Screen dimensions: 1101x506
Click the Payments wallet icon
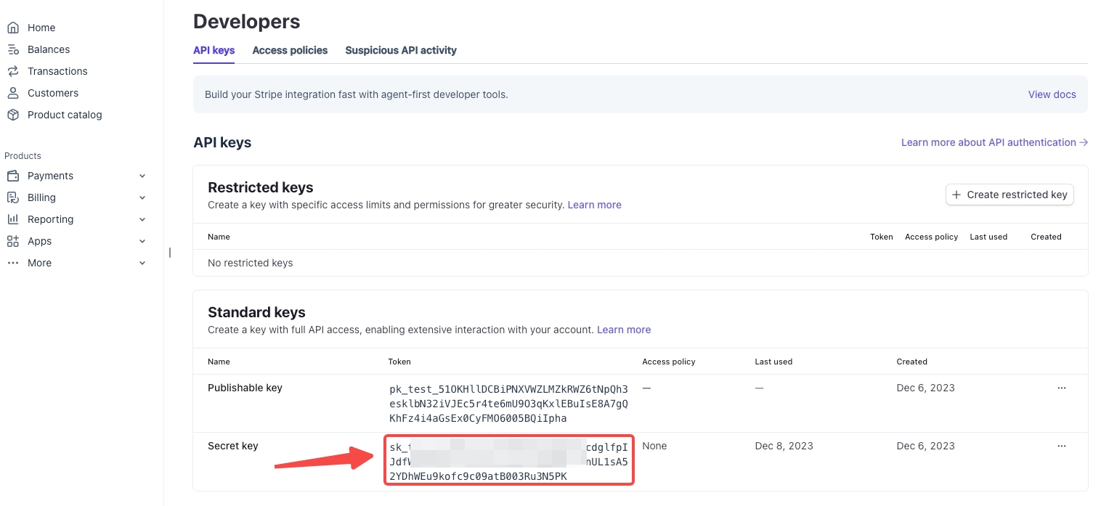coord(12,176)
